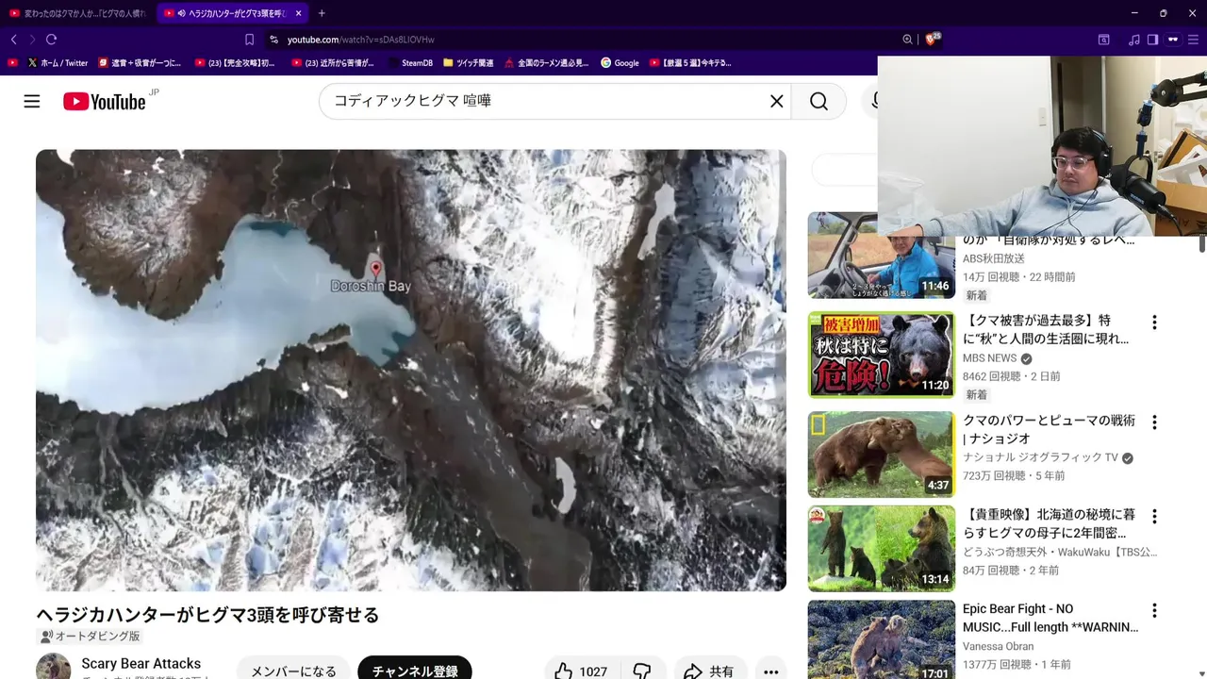Open the ナショナル ジオグラフィック TV channel name
The image size is (1207, 679).
(1040, 457)
